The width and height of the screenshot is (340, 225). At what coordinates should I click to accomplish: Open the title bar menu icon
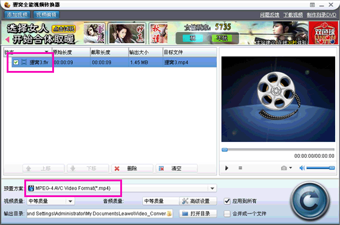click(x=312, y=5)
